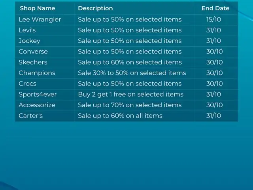Click the 15/10 end date cell
The width and height of the screenshot is (253, 190).
coord(213,19)
